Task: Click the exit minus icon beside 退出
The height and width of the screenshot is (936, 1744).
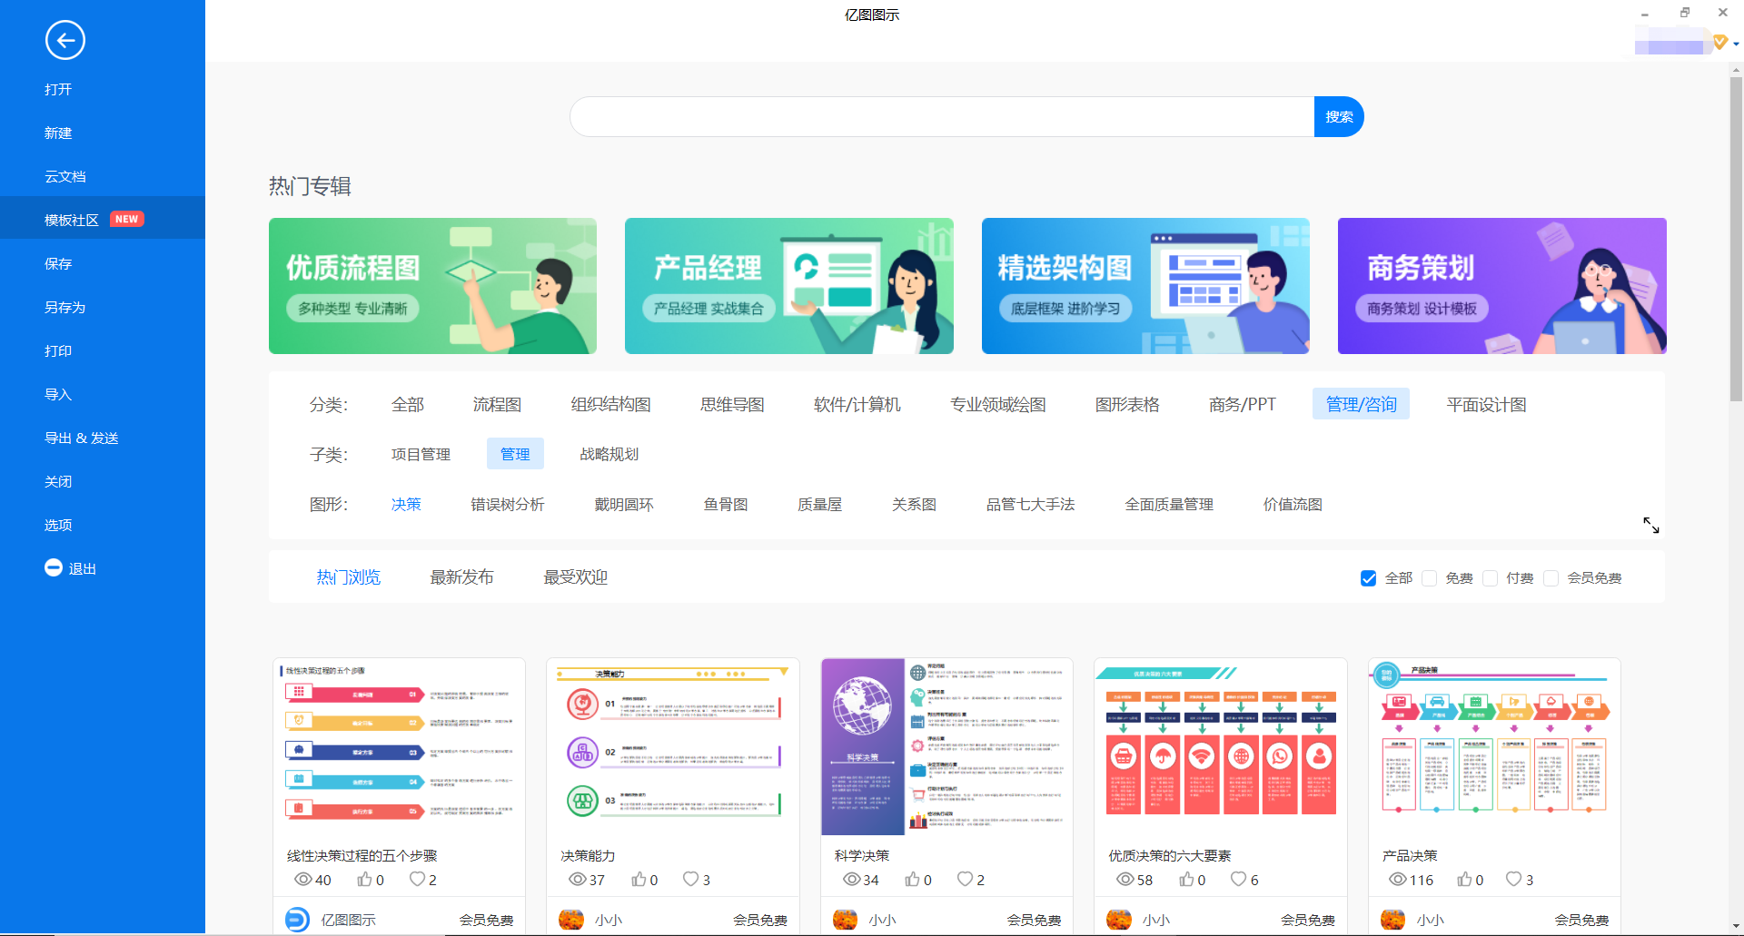Action: point(54,567)
